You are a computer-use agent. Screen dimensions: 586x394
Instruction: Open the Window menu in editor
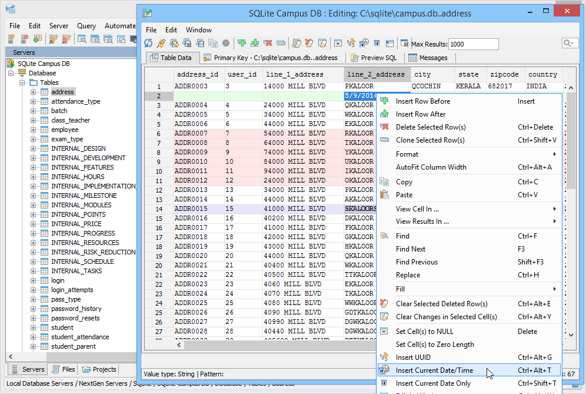click(198, 30)
